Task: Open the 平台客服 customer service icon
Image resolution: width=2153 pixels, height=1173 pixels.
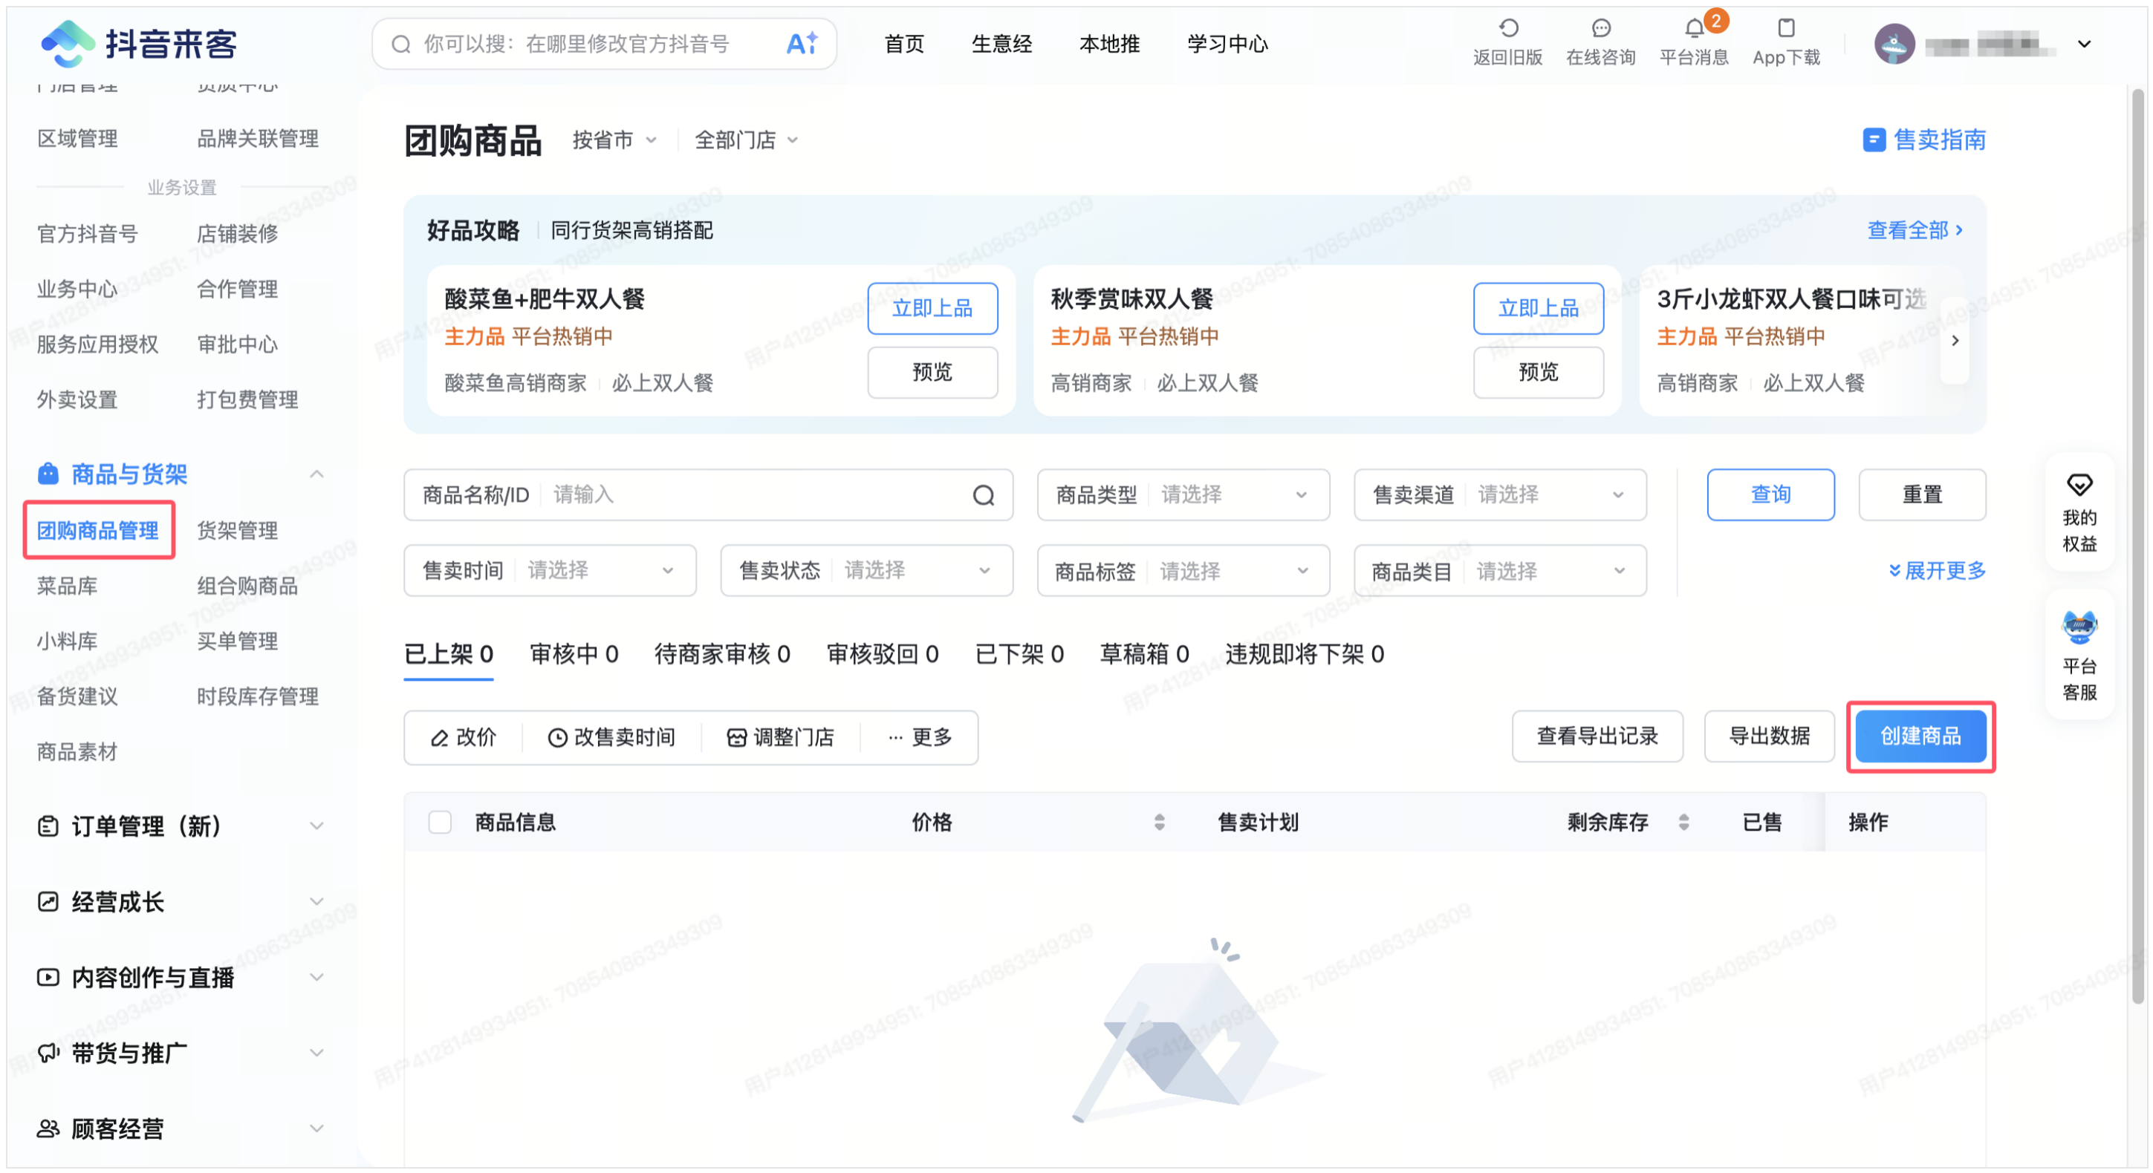Action: [x=2080, y=629]
